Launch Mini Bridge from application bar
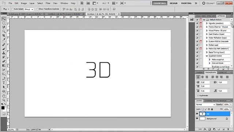 pyautogui.click(x=88, y=3)
